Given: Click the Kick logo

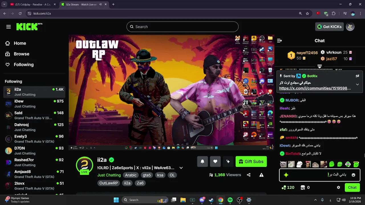Looking at the screenshot, I should [29, 26].
